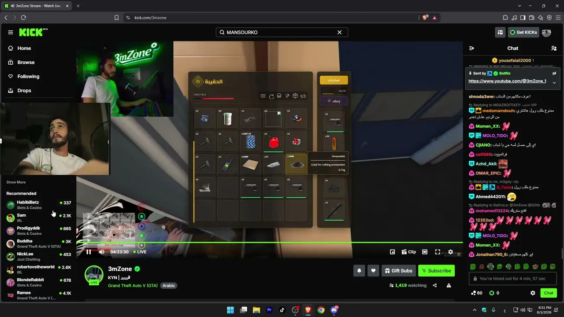
Task: Open Windows Start menu
Action: point(230,310)
